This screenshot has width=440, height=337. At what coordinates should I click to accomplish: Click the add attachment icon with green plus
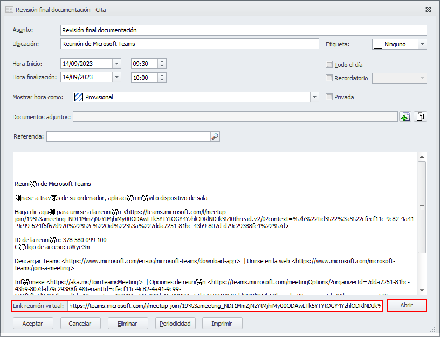[405, 116]
